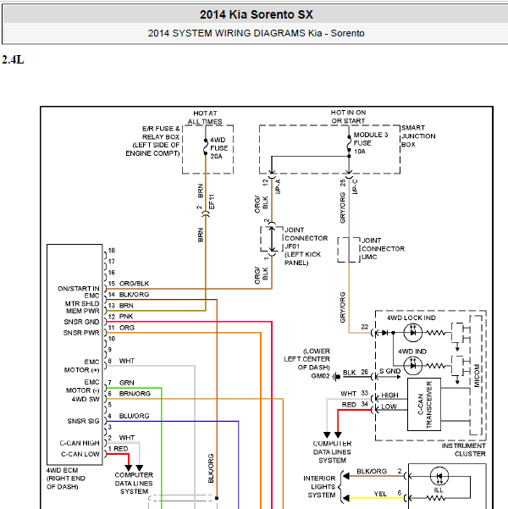This screenshot has width=508, height=509.
Task: Click the 'E/R FUSE & RELAY BOX' label
Action: coord(161,132)
